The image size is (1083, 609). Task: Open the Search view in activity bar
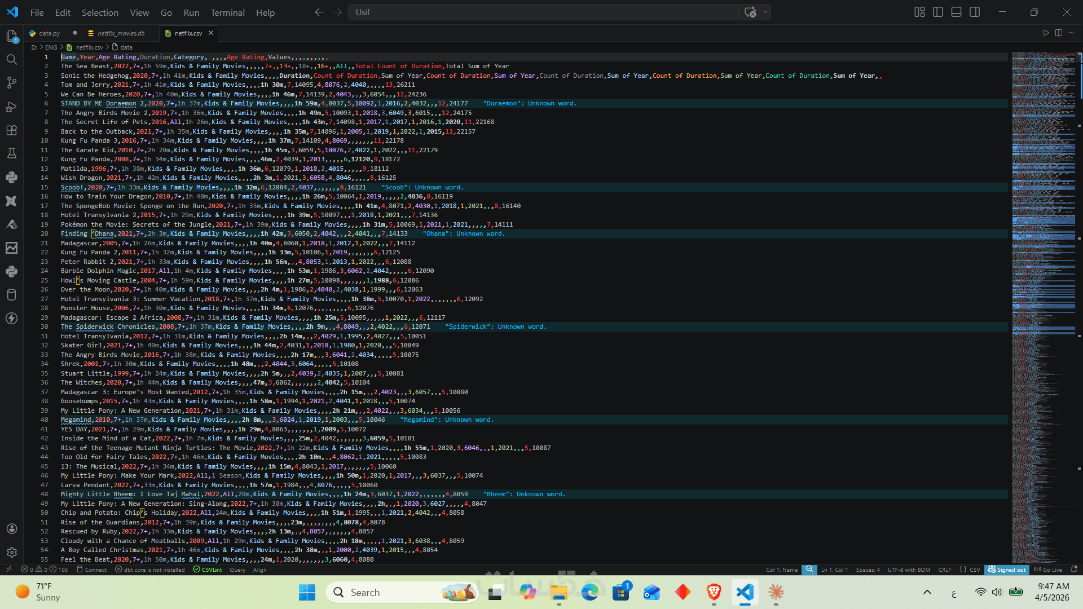(x=11, y=59)
